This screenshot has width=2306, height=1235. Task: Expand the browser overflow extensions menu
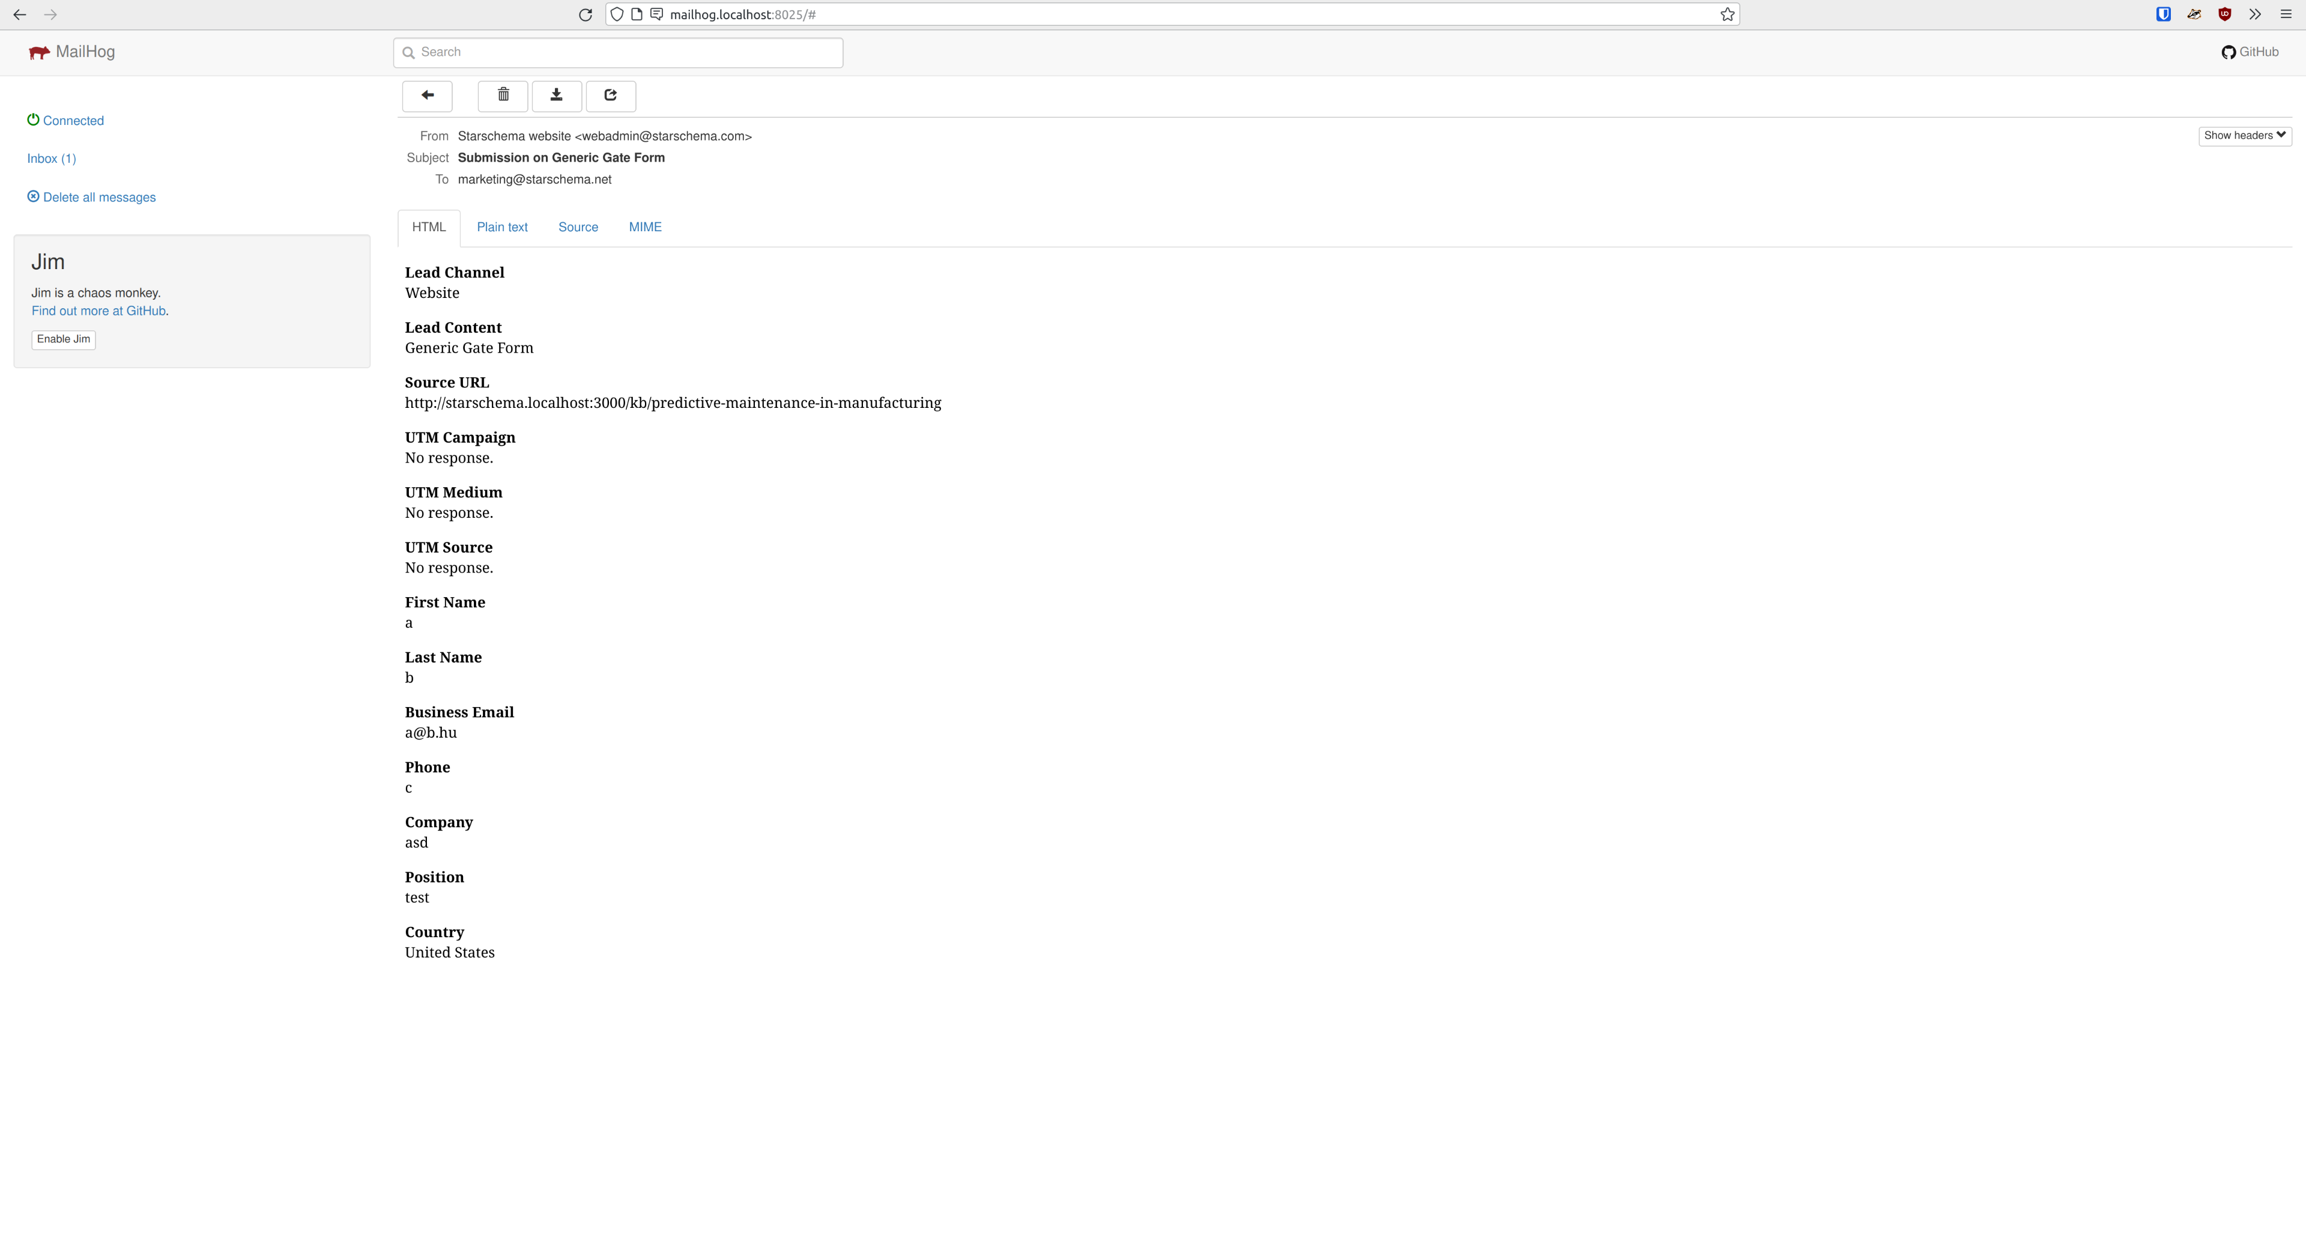click(2255, 14)
